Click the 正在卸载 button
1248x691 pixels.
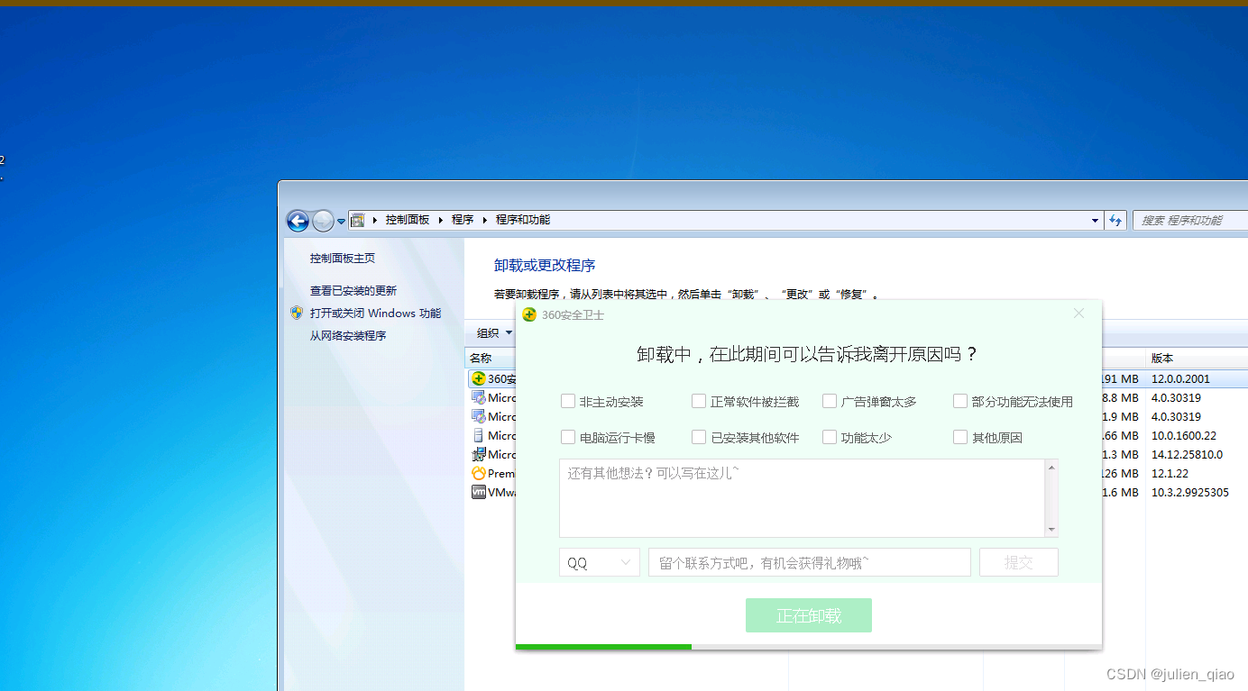809,615
